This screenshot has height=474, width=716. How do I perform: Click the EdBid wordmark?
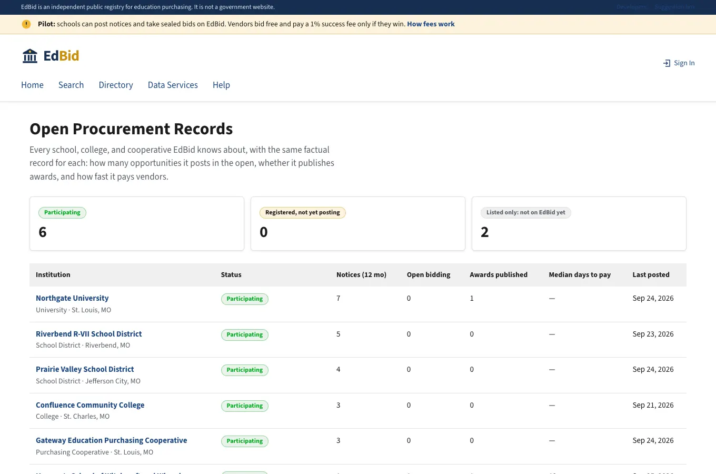(x=61, y=56)
